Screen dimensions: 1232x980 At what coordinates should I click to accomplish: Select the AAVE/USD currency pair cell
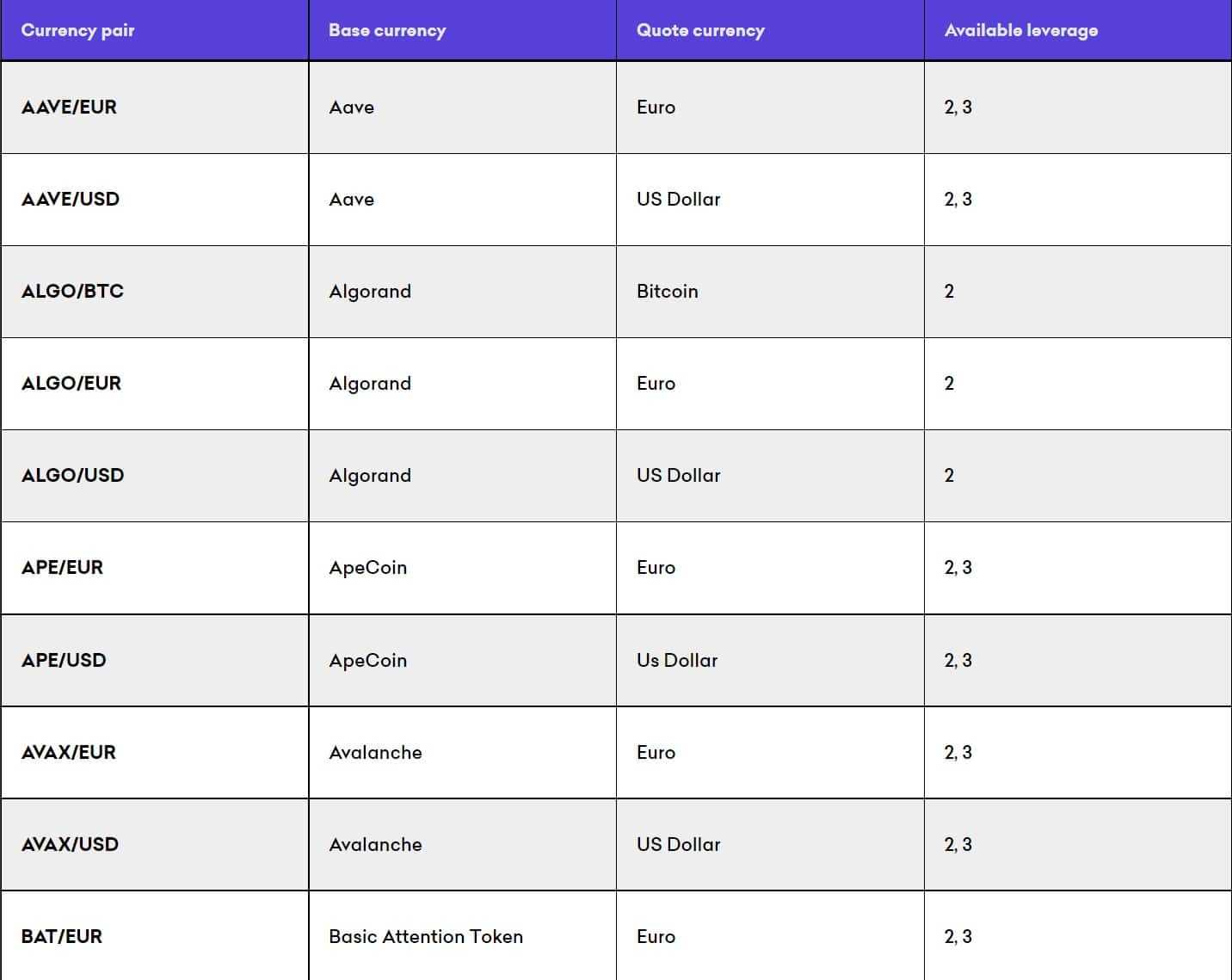tap(71, 200)
